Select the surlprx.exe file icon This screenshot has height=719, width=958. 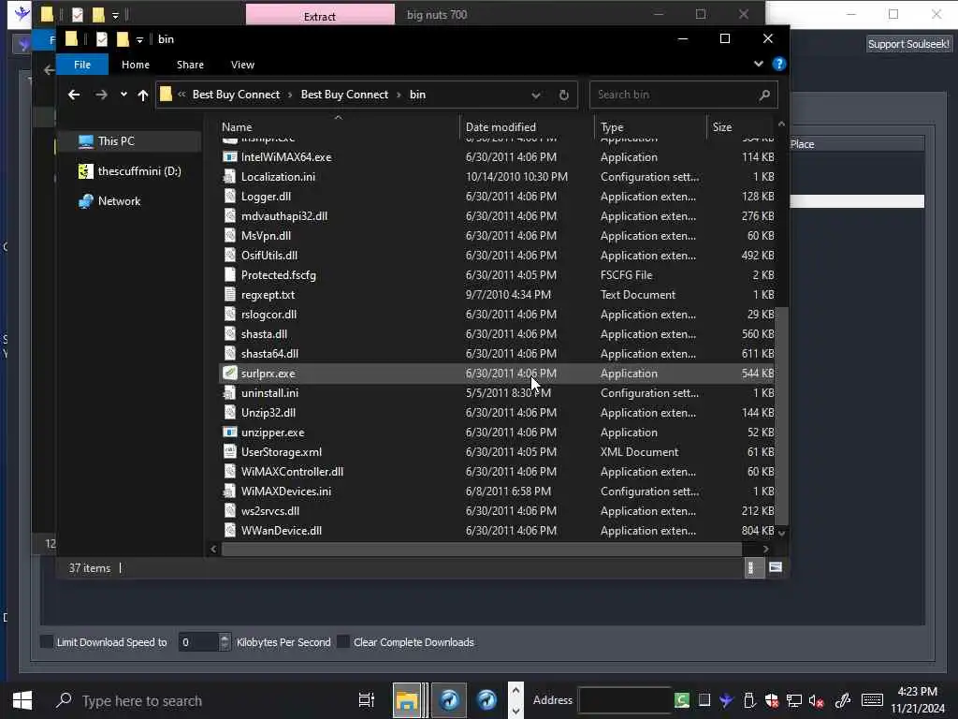(x=230, y=373)
